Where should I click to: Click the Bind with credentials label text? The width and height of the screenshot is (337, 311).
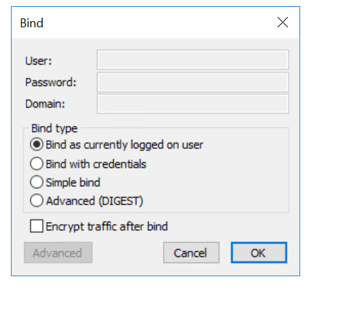tap(96, 164)
